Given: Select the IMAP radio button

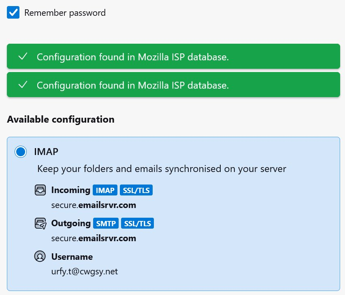Looking at the screenshot, I should [x=21, y=152].
